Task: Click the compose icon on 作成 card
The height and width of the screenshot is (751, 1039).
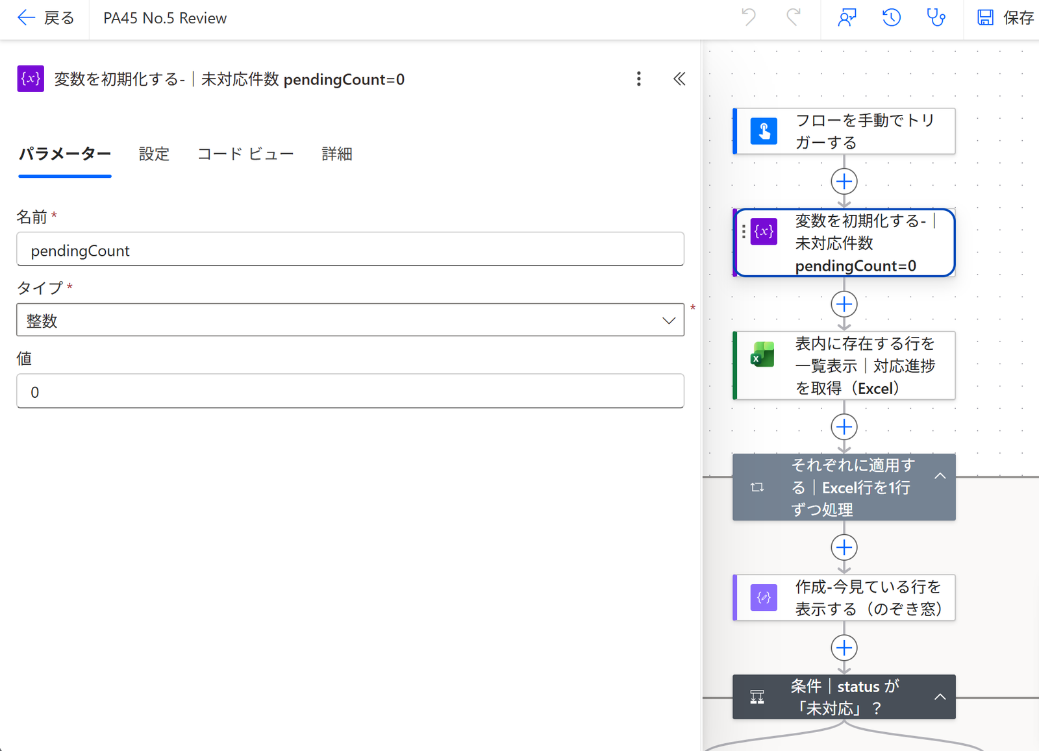Action: point(764,598)
